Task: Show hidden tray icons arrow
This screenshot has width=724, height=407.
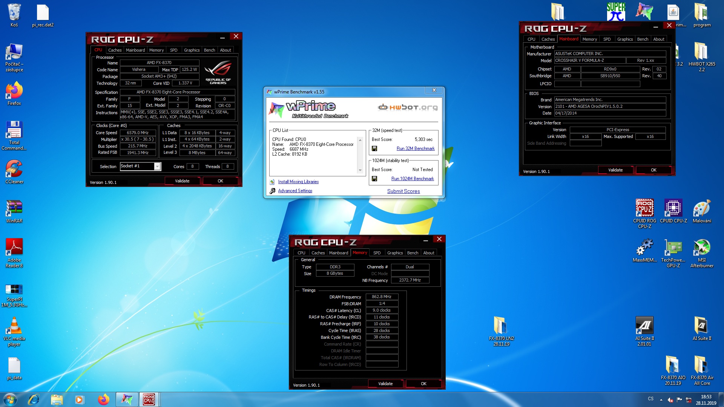Action: point(661,399)
